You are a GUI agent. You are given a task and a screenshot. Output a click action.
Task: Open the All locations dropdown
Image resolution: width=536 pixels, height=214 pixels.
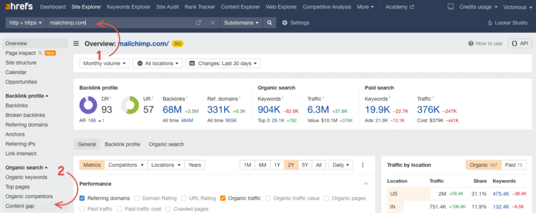point(158,63)
